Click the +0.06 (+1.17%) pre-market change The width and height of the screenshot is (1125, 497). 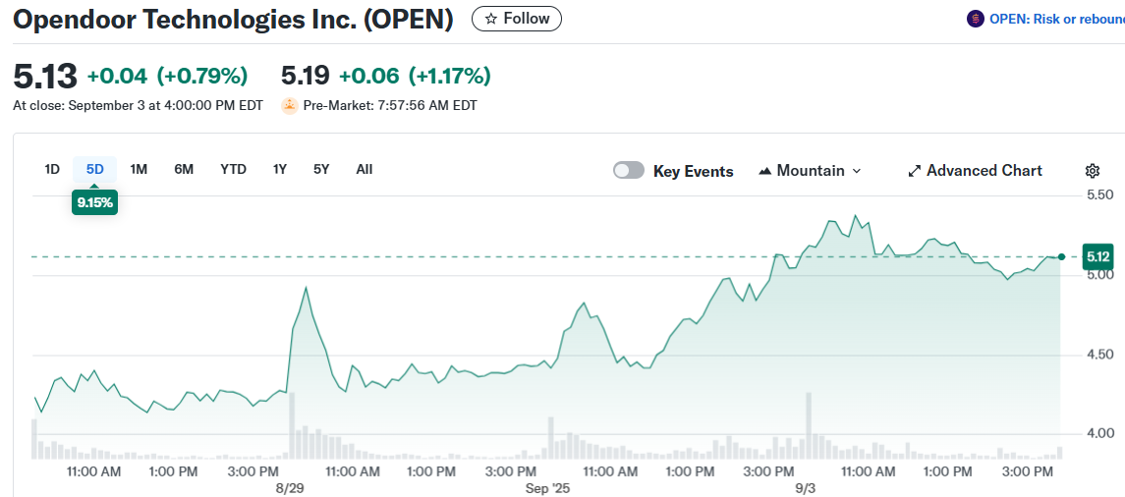point(415,76)
